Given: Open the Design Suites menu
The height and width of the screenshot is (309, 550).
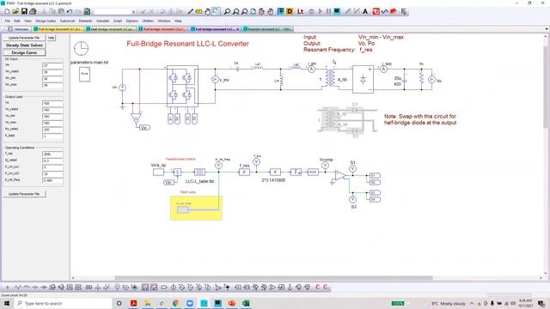Looking at the screenshot, I should (x=46, y=21).
